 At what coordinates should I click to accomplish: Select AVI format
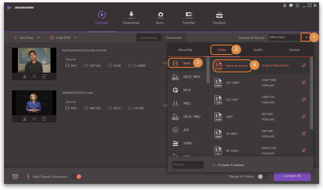187,130
